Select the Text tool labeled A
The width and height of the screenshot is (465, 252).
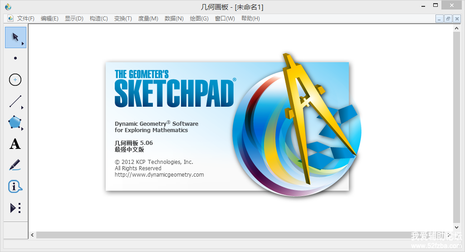point(15,144)
